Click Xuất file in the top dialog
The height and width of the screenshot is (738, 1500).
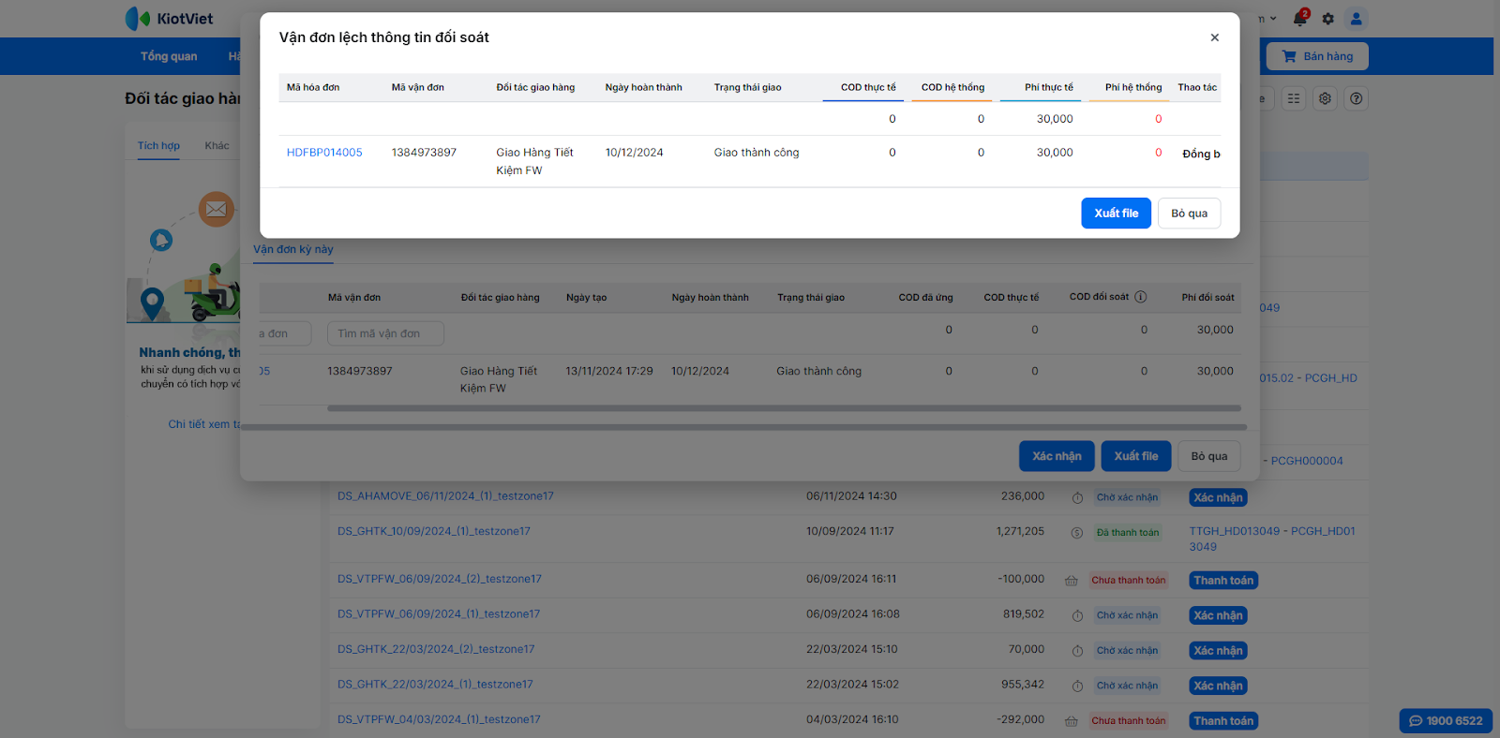click(x=1116, y=214)
